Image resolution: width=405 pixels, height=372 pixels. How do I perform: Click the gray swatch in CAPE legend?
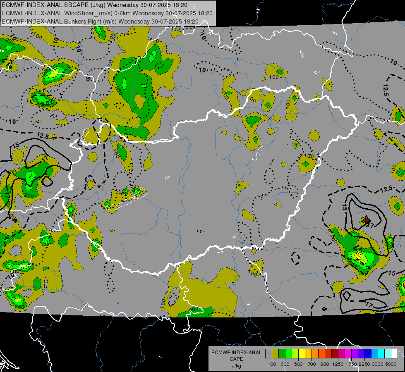pyautogui.click(x=268, y=353)
